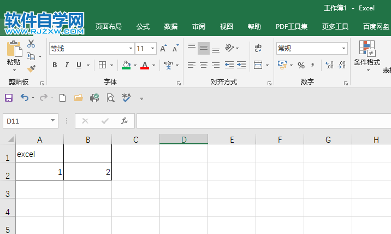Toggle wrap text ab button

click(258, 48)
